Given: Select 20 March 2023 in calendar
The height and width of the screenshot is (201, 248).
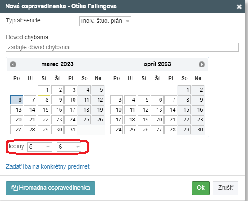Looking at the screenshot, I should click(x=17, y=120).
